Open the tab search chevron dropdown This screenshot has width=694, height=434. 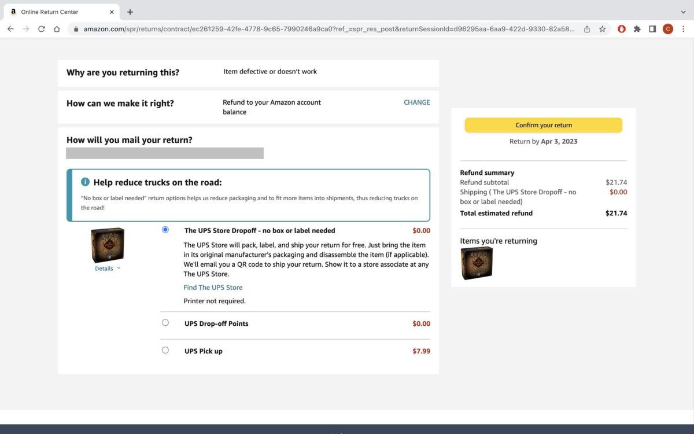click(x=684, y=12)
